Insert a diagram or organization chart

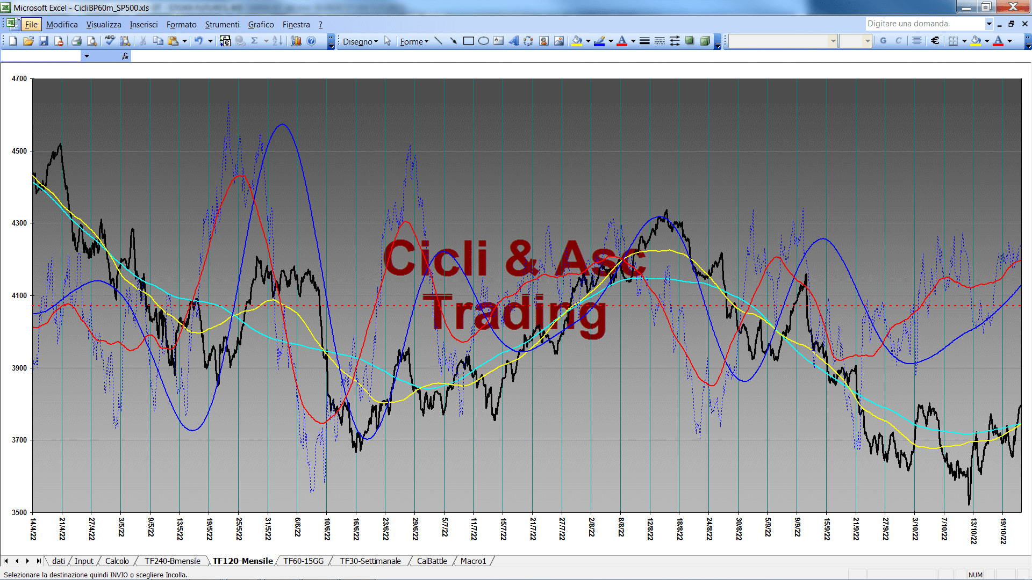click(x=528, y=41)
